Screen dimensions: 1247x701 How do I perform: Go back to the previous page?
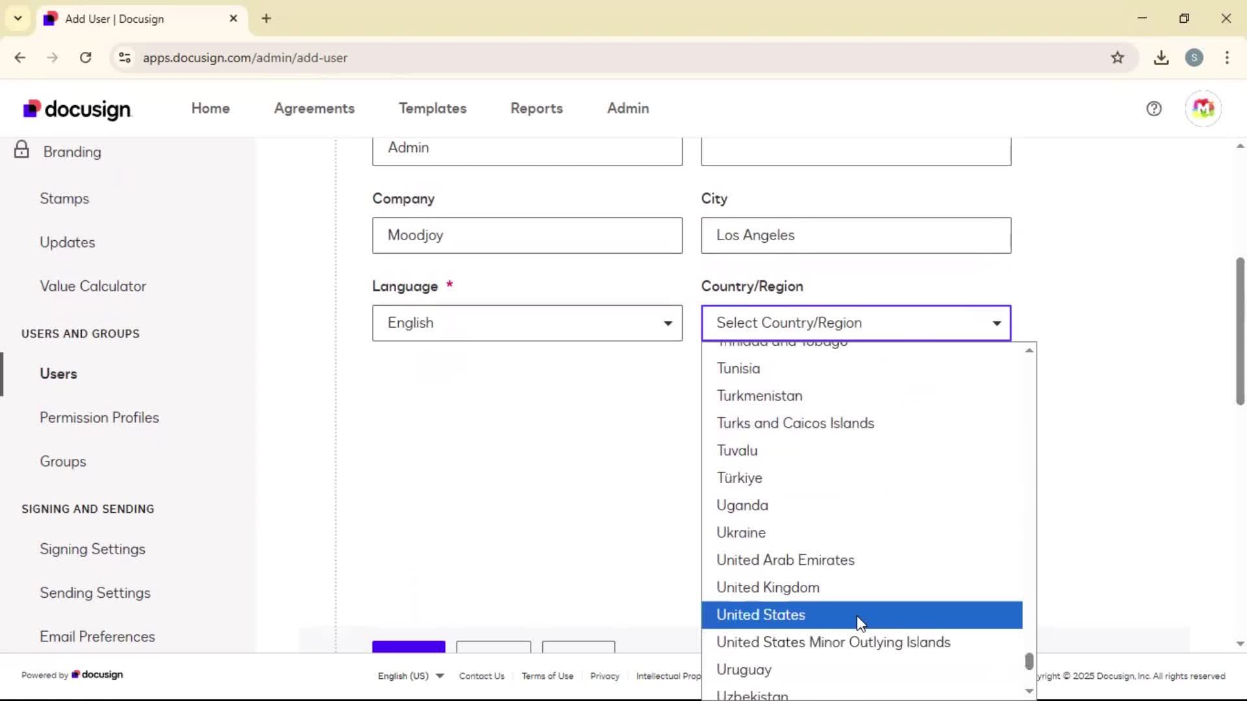tap(20, 58)
